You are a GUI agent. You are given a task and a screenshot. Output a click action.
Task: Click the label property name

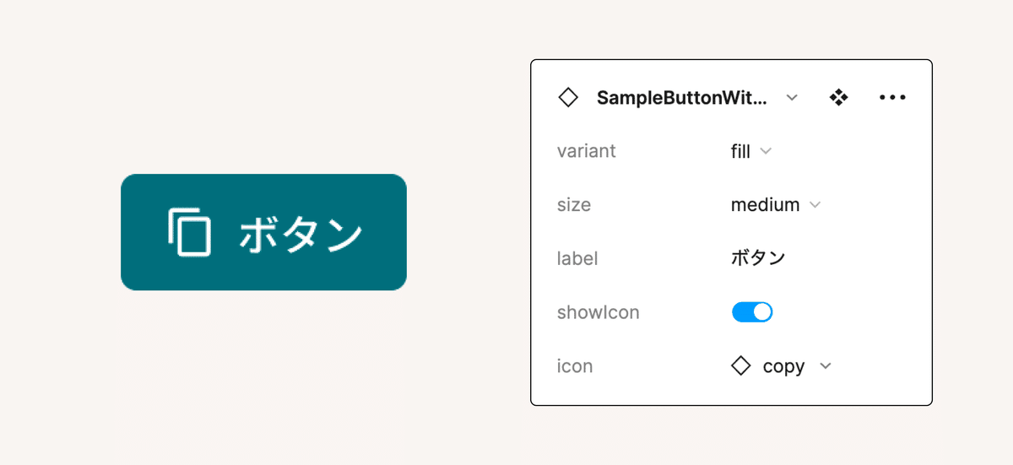click(x=577, y=258)
